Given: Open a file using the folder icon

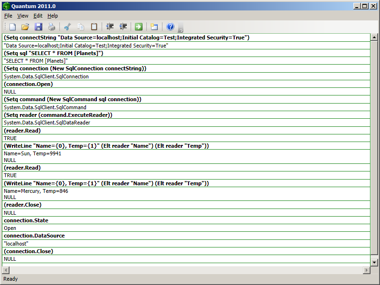Looking at the screenshot, I should tap(25, 27).
